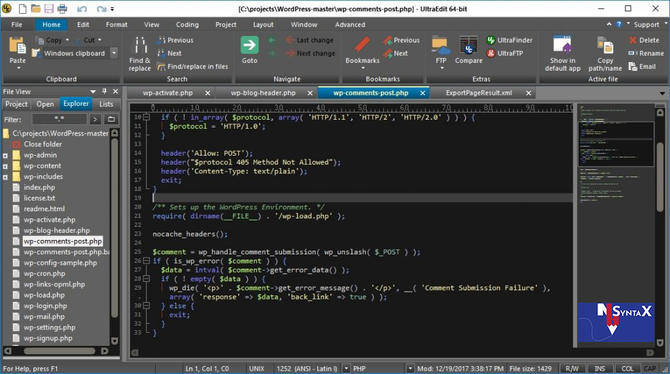The image size is (670, 374).
Task: Click the Undo arrow in title bar
Action: point(82,8)
